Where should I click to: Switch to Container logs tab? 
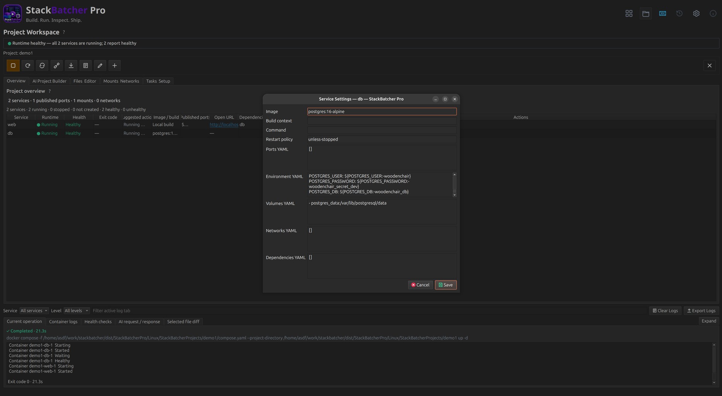(63, 322)
